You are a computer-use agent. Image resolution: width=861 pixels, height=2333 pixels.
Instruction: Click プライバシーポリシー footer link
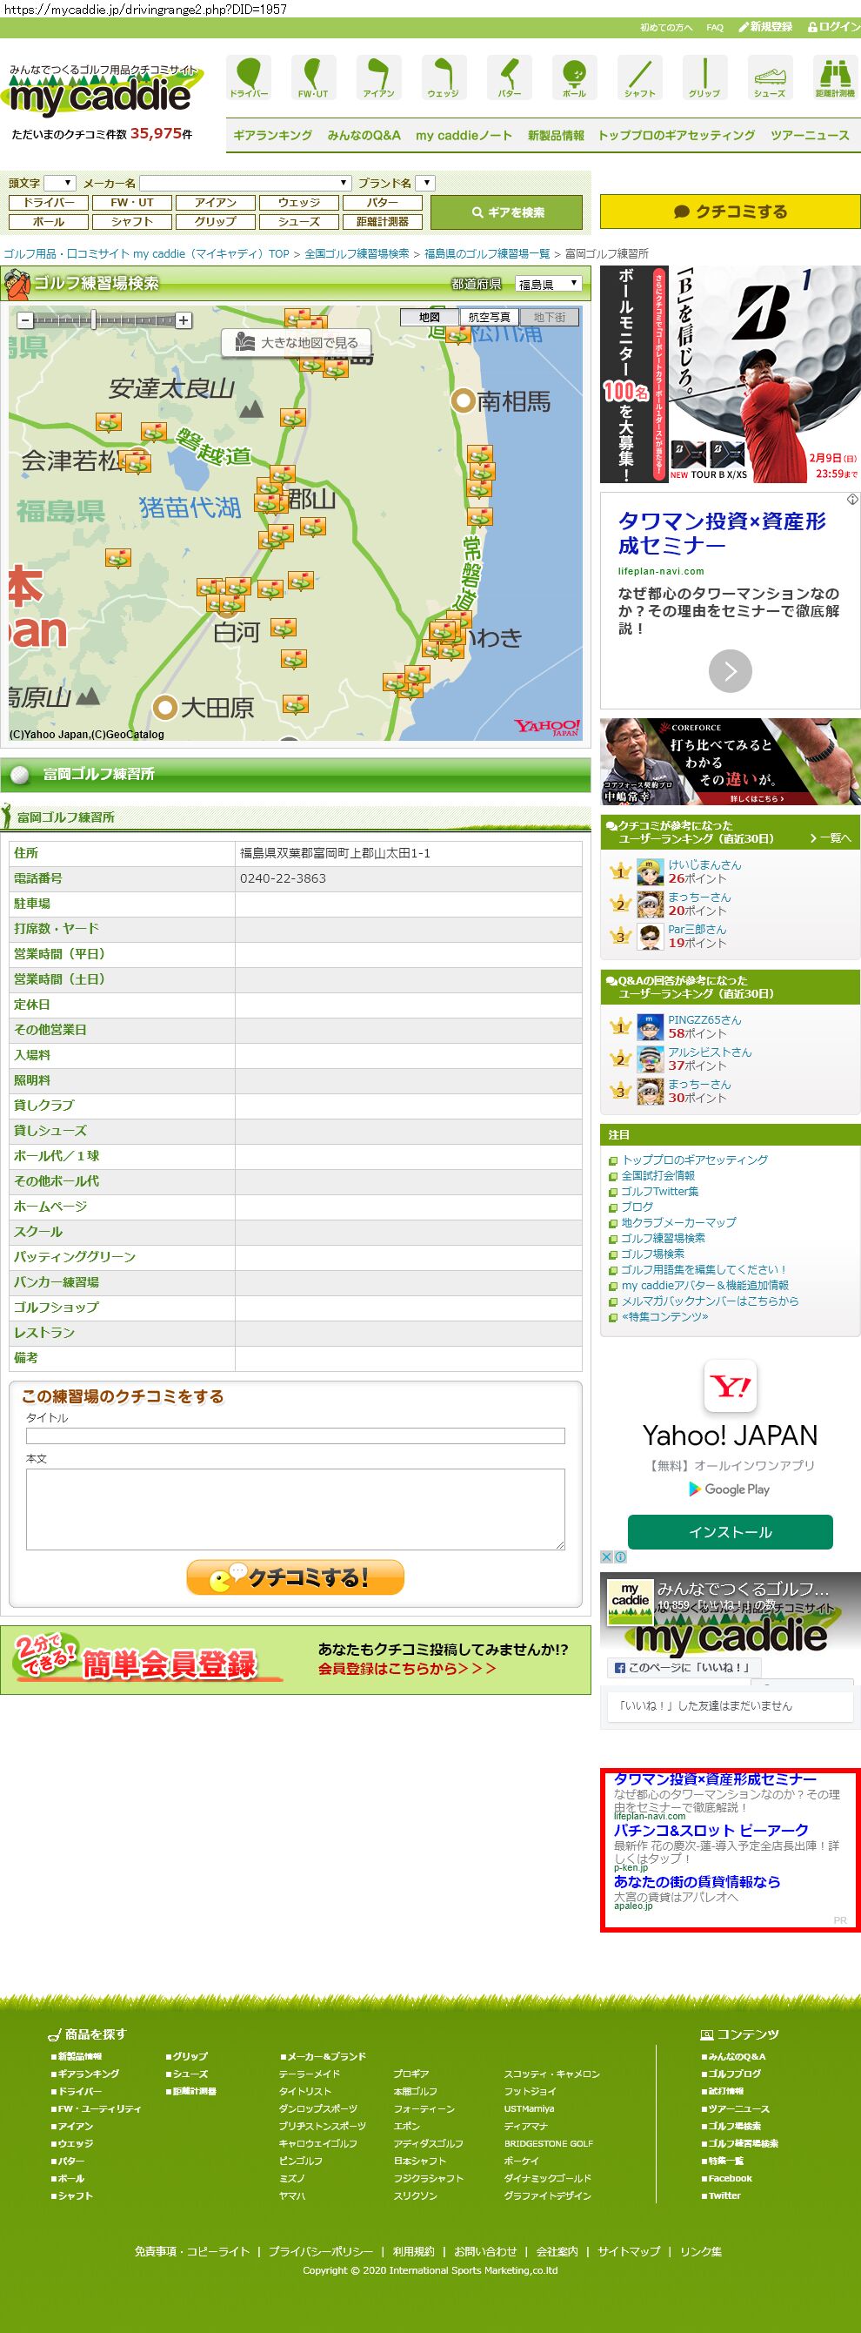coord(320,2250)
